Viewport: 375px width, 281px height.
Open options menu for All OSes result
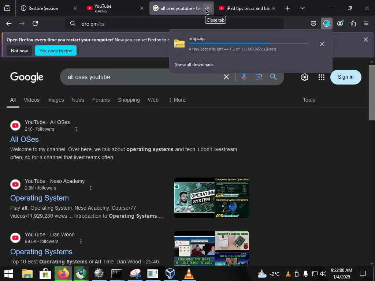(76, 129)
